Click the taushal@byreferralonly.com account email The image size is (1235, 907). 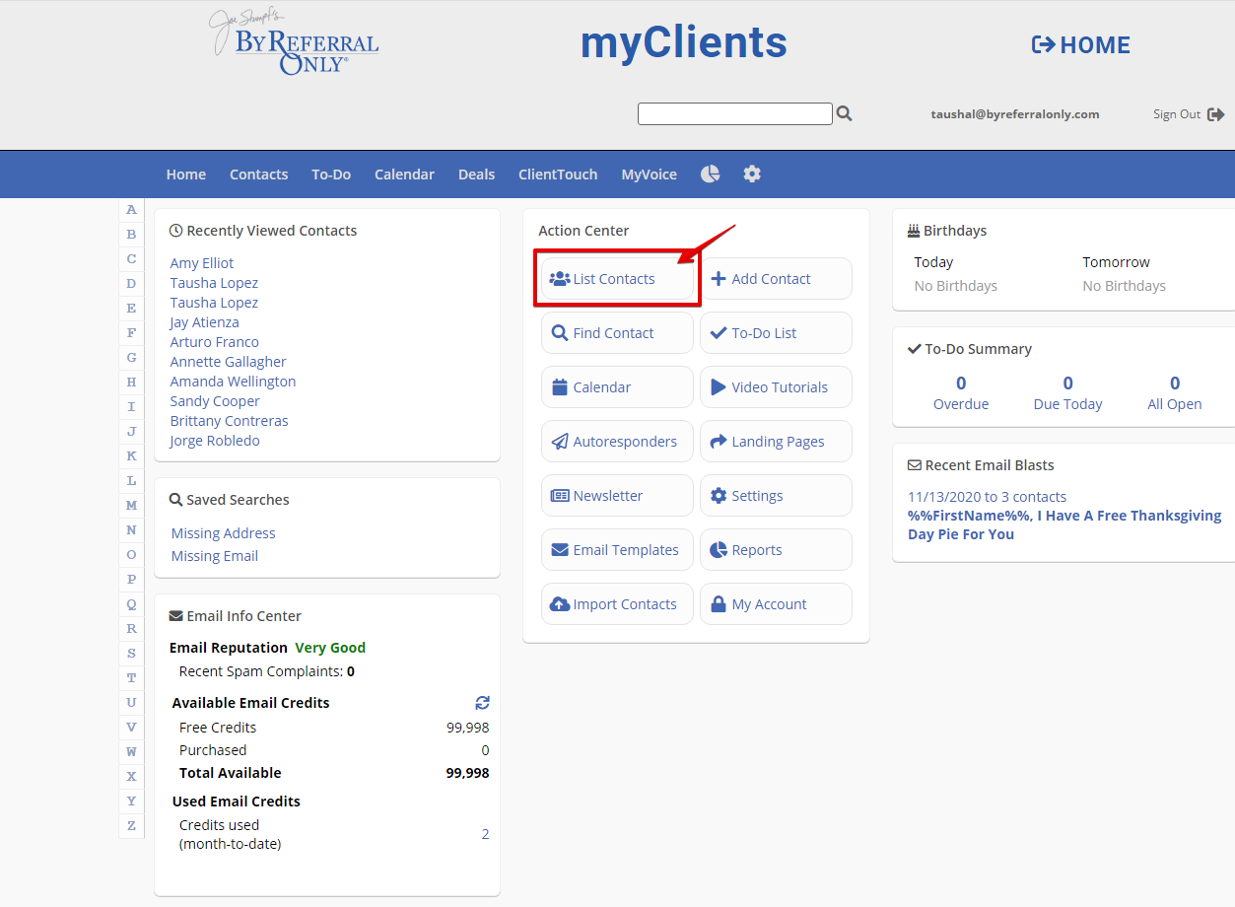coord(1015,114)
